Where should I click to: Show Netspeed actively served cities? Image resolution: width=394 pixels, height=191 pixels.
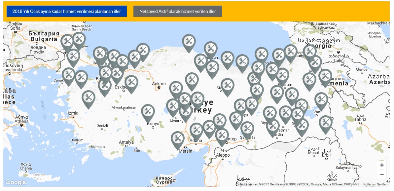(178, 11)
